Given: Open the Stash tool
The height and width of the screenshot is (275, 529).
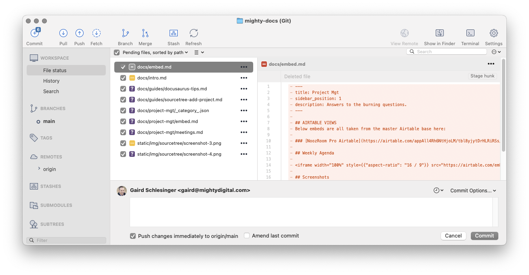Looking at the screenshot, I should 173,36.
